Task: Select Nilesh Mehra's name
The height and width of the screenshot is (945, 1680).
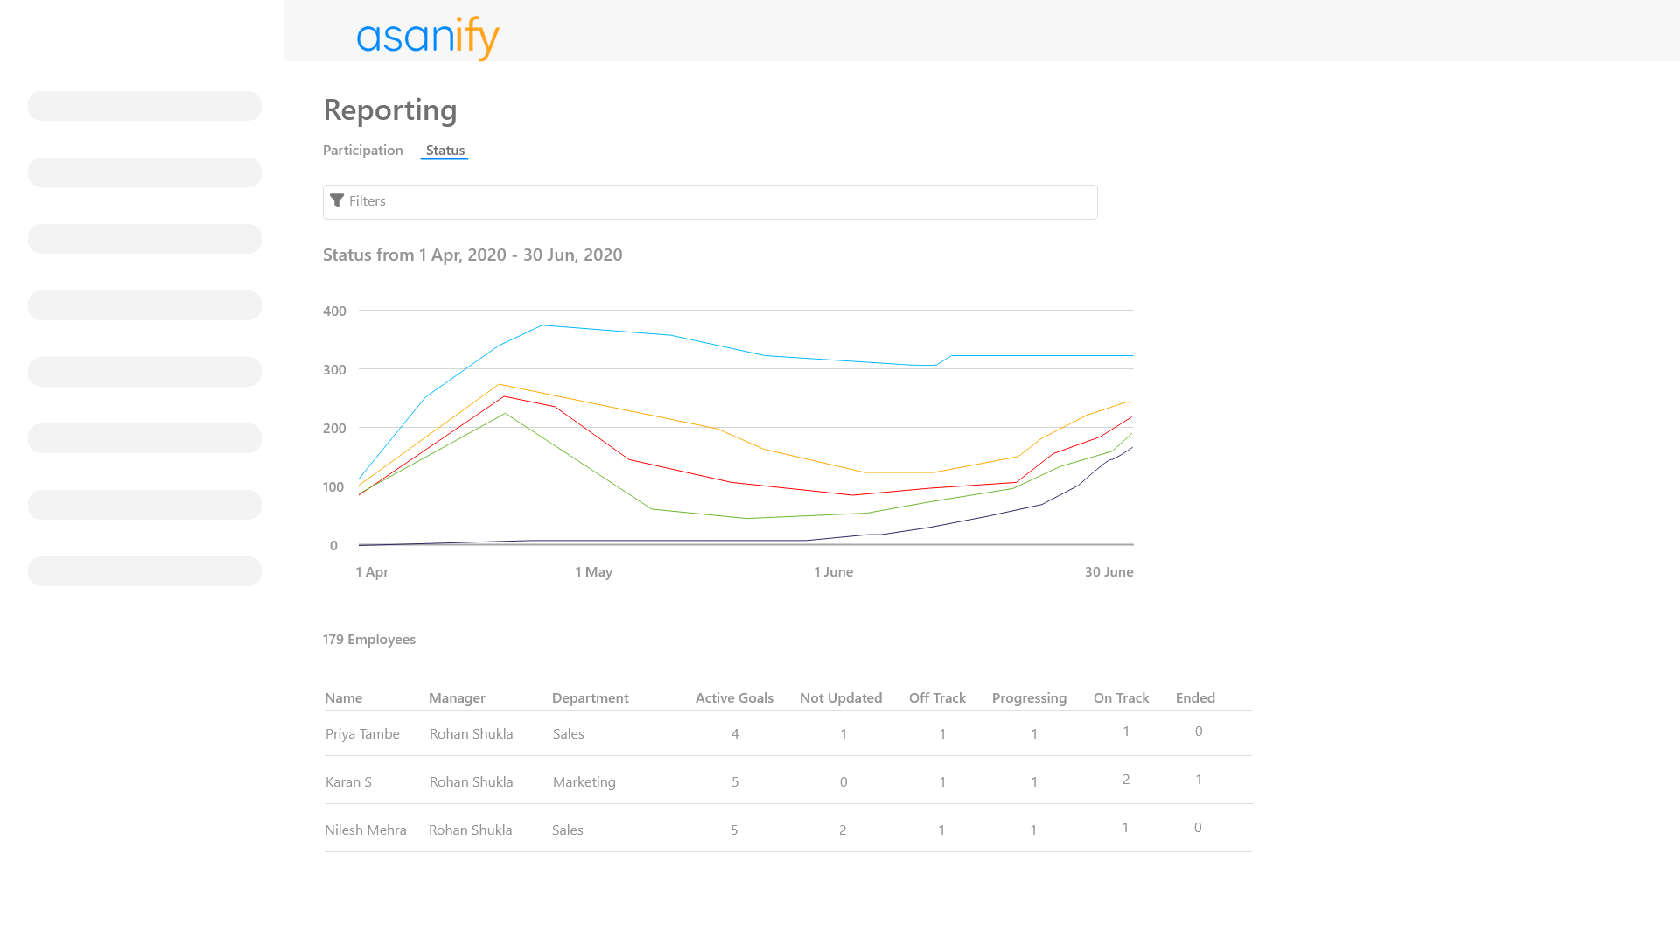Action: (365, 830)
